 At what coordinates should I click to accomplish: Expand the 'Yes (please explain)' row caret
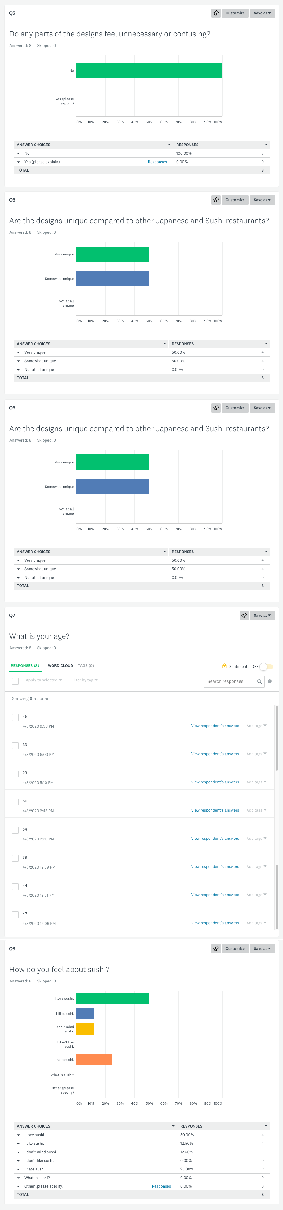click(18, 162)
